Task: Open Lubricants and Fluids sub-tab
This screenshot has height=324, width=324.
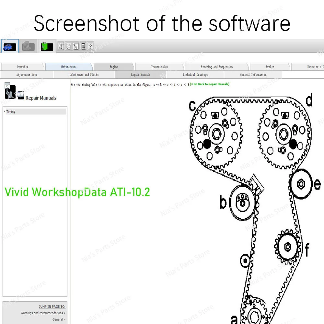Action: [x=84, y=75]
